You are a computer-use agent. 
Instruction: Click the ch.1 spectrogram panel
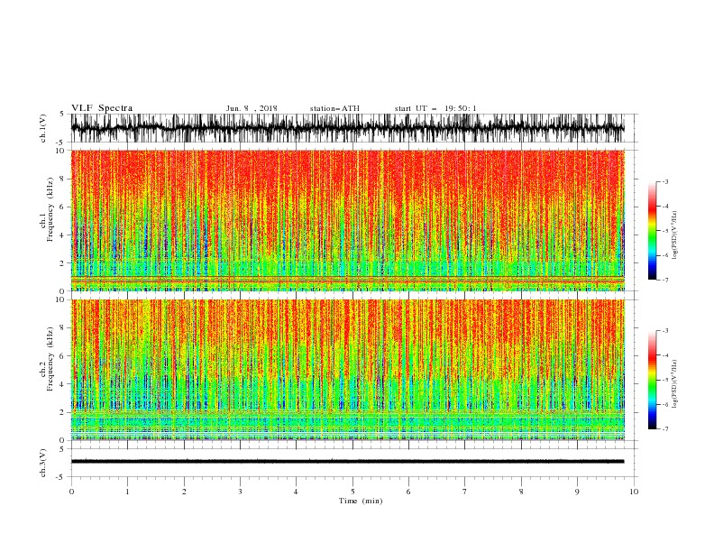tap(347, 220)
